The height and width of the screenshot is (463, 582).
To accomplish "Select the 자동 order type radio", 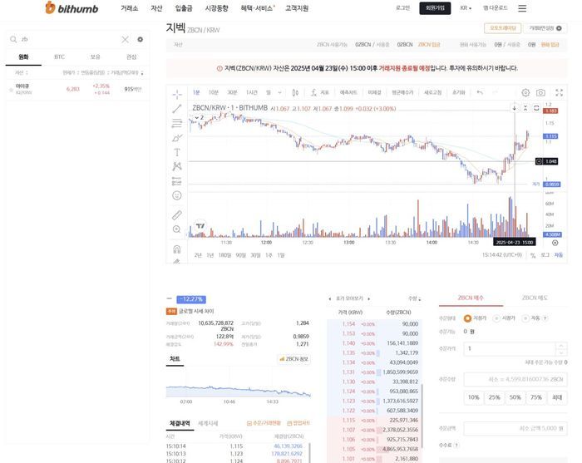I will tap(525, 318).
